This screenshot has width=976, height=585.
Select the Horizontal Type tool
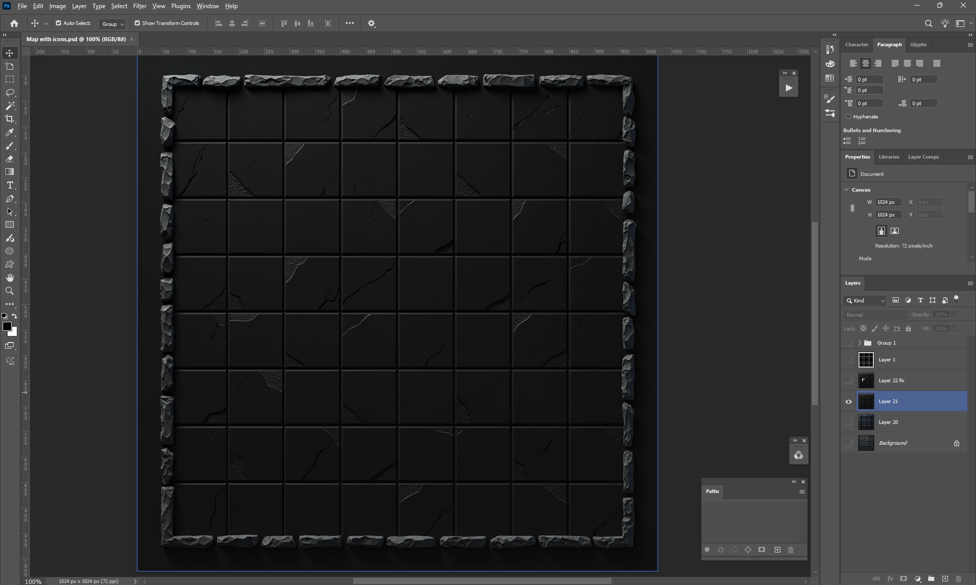pyautogui.click(x=10, y=185)
